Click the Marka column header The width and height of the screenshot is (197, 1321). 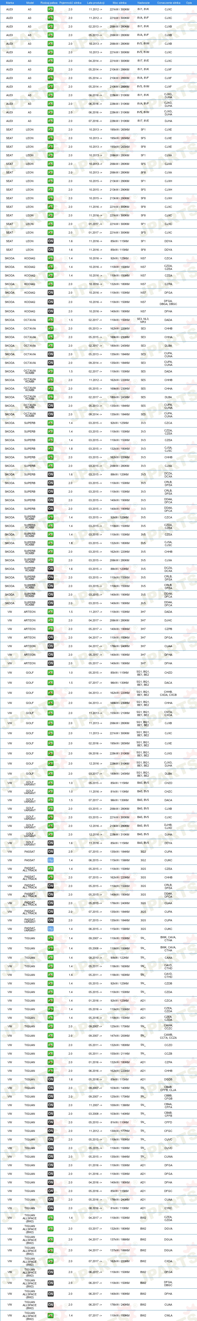[10, 3]
